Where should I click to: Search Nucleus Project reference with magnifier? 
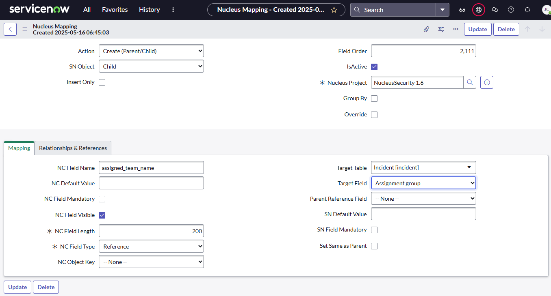(x=470, y=82)
